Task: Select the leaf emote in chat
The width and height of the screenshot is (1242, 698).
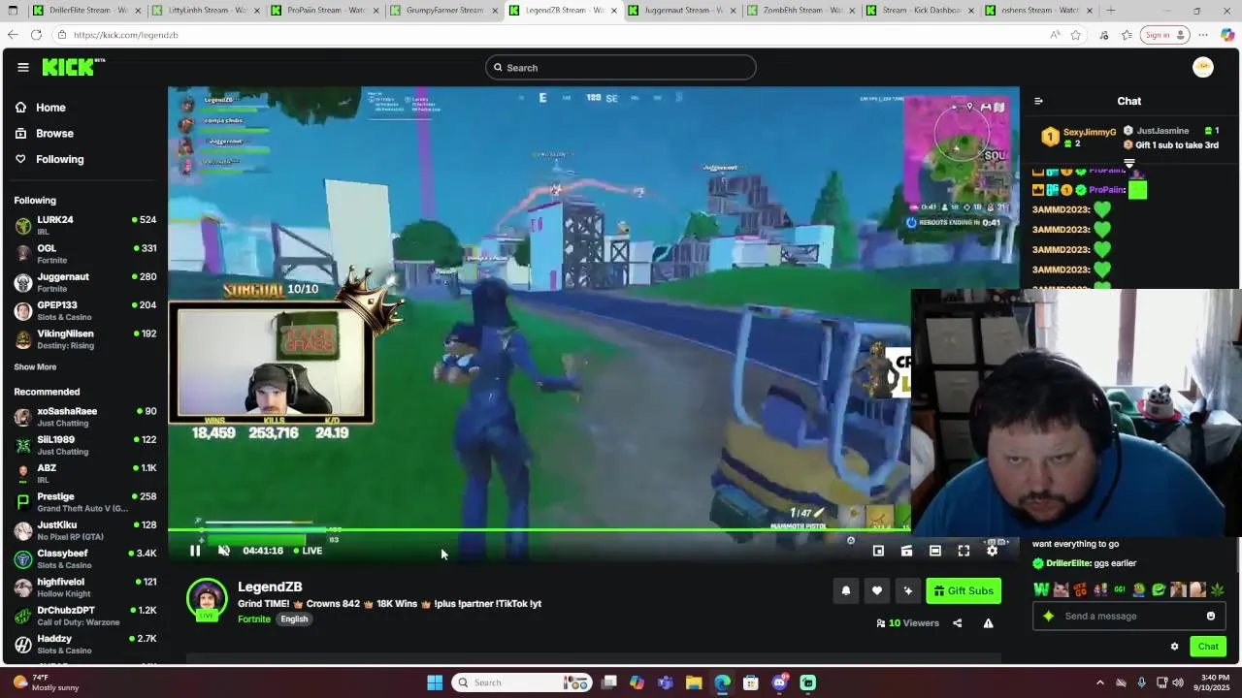Action: 1217,589
